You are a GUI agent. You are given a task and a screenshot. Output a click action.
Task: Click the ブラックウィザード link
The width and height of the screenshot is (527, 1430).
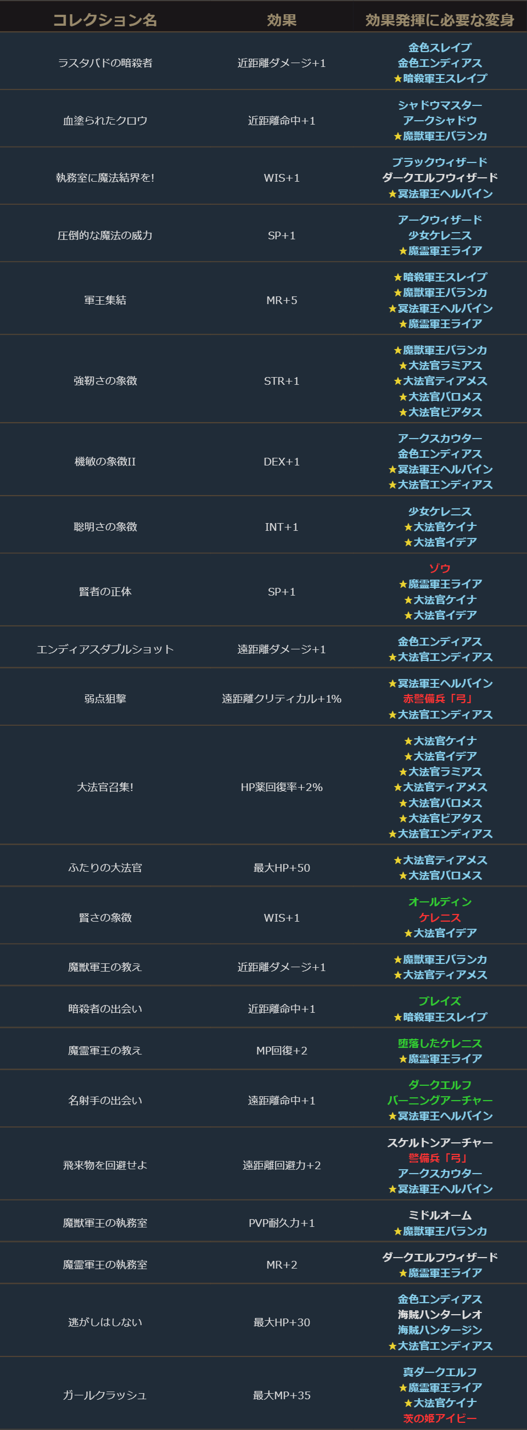pyautogui.click(x=439, y=162)
